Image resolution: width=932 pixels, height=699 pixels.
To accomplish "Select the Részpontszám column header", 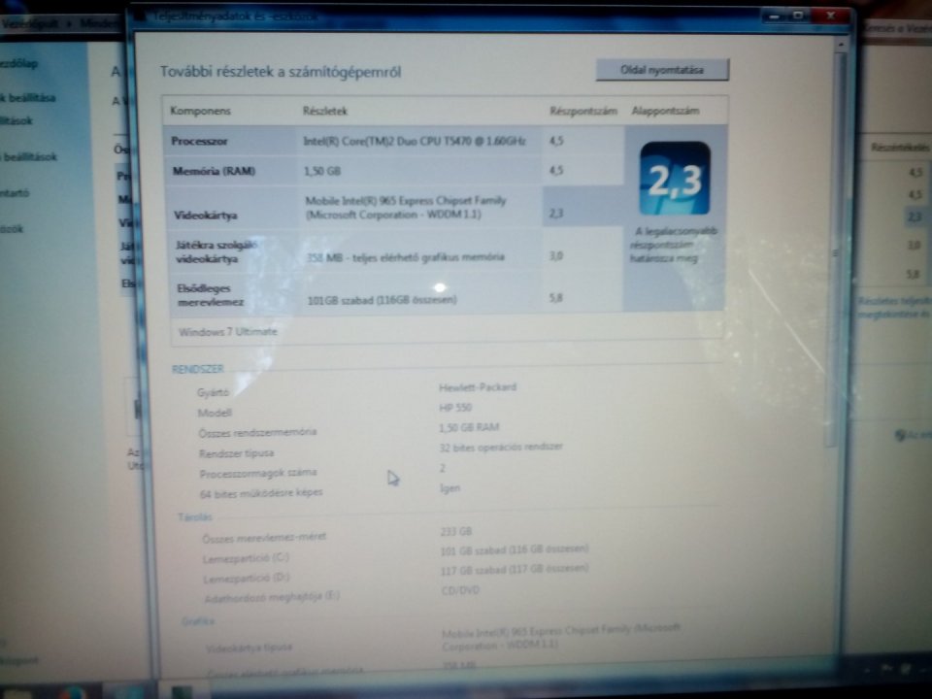I will pos(583,111).
